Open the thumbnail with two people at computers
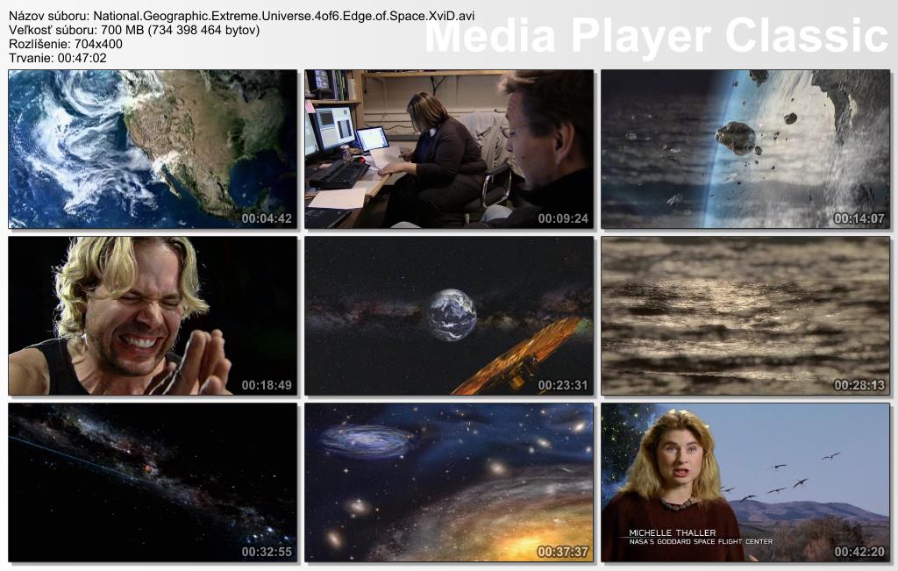 coord(449,149)
